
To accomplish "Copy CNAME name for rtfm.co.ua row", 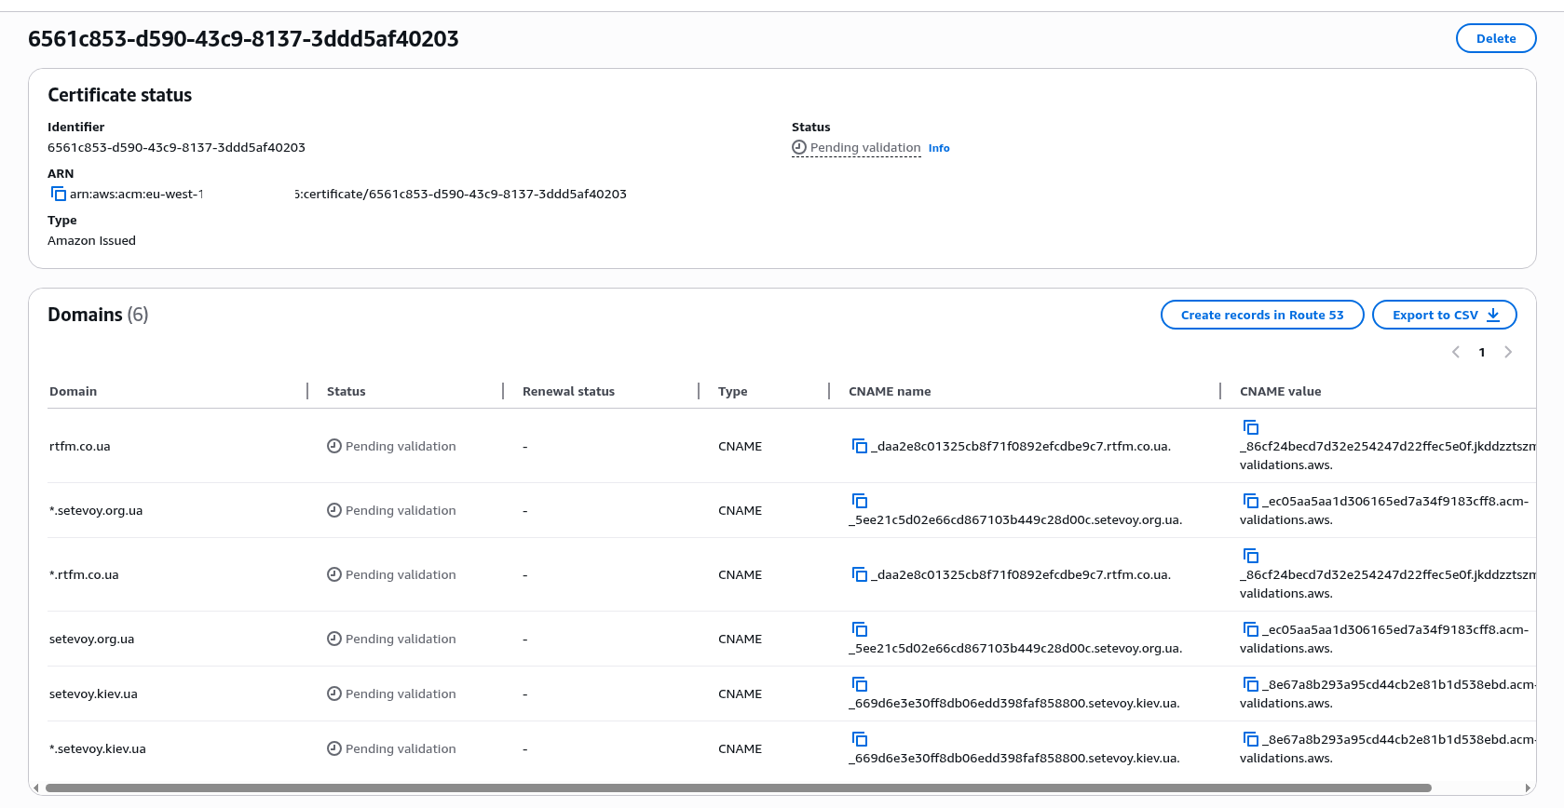I will point(860,446).
